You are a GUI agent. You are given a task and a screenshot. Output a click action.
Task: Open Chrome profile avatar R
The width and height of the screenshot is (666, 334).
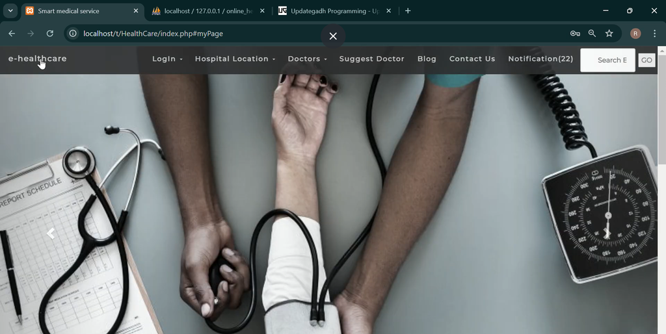pyautogui.click(x=635, y=34)
